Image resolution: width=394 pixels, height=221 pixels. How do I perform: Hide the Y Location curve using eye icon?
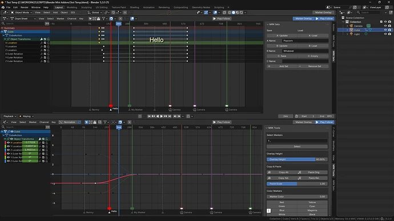pos(8,146)
